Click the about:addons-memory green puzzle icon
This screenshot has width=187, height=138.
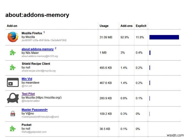pos(12,52)
